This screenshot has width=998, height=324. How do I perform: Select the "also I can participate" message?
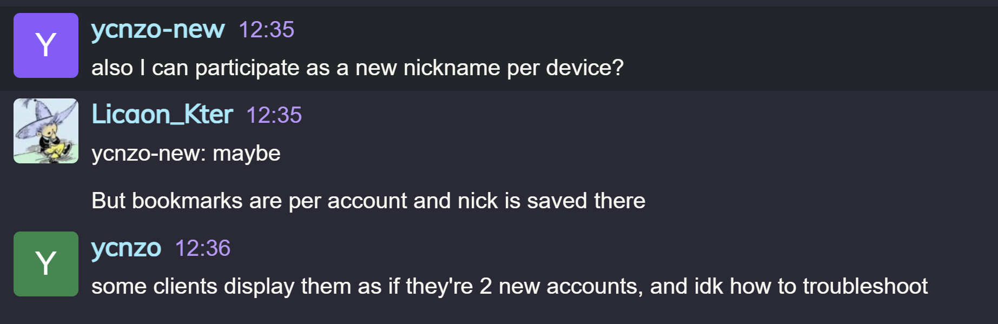coord(357,68)
